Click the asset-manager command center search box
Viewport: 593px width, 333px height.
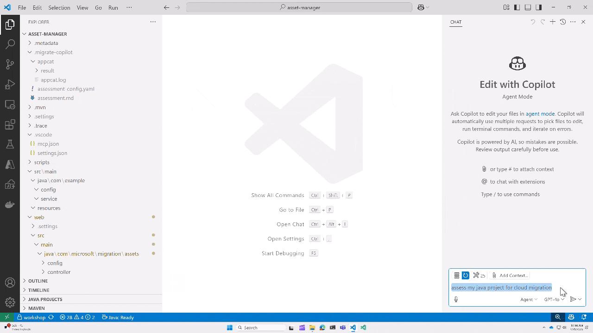pos(299,7)
